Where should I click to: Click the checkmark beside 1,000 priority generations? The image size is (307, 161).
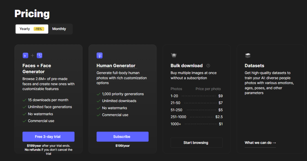(98, 94)
